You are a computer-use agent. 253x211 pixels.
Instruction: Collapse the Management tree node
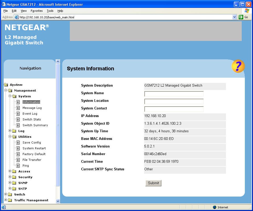click(6, 90)
